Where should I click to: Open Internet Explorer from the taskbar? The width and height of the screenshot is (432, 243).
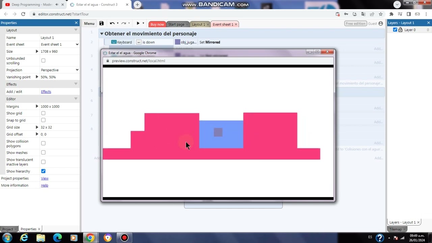click(24, 238)
